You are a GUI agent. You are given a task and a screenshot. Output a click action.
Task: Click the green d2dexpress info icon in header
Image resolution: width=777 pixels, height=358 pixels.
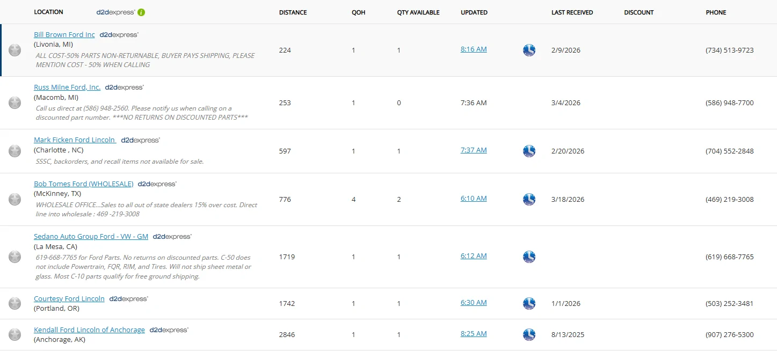tap(141, 12)
